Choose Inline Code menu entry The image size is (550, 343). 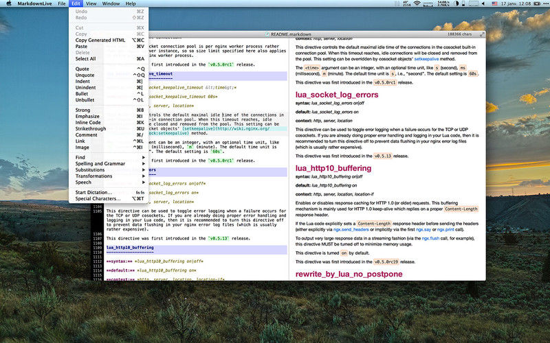point(89,122)
